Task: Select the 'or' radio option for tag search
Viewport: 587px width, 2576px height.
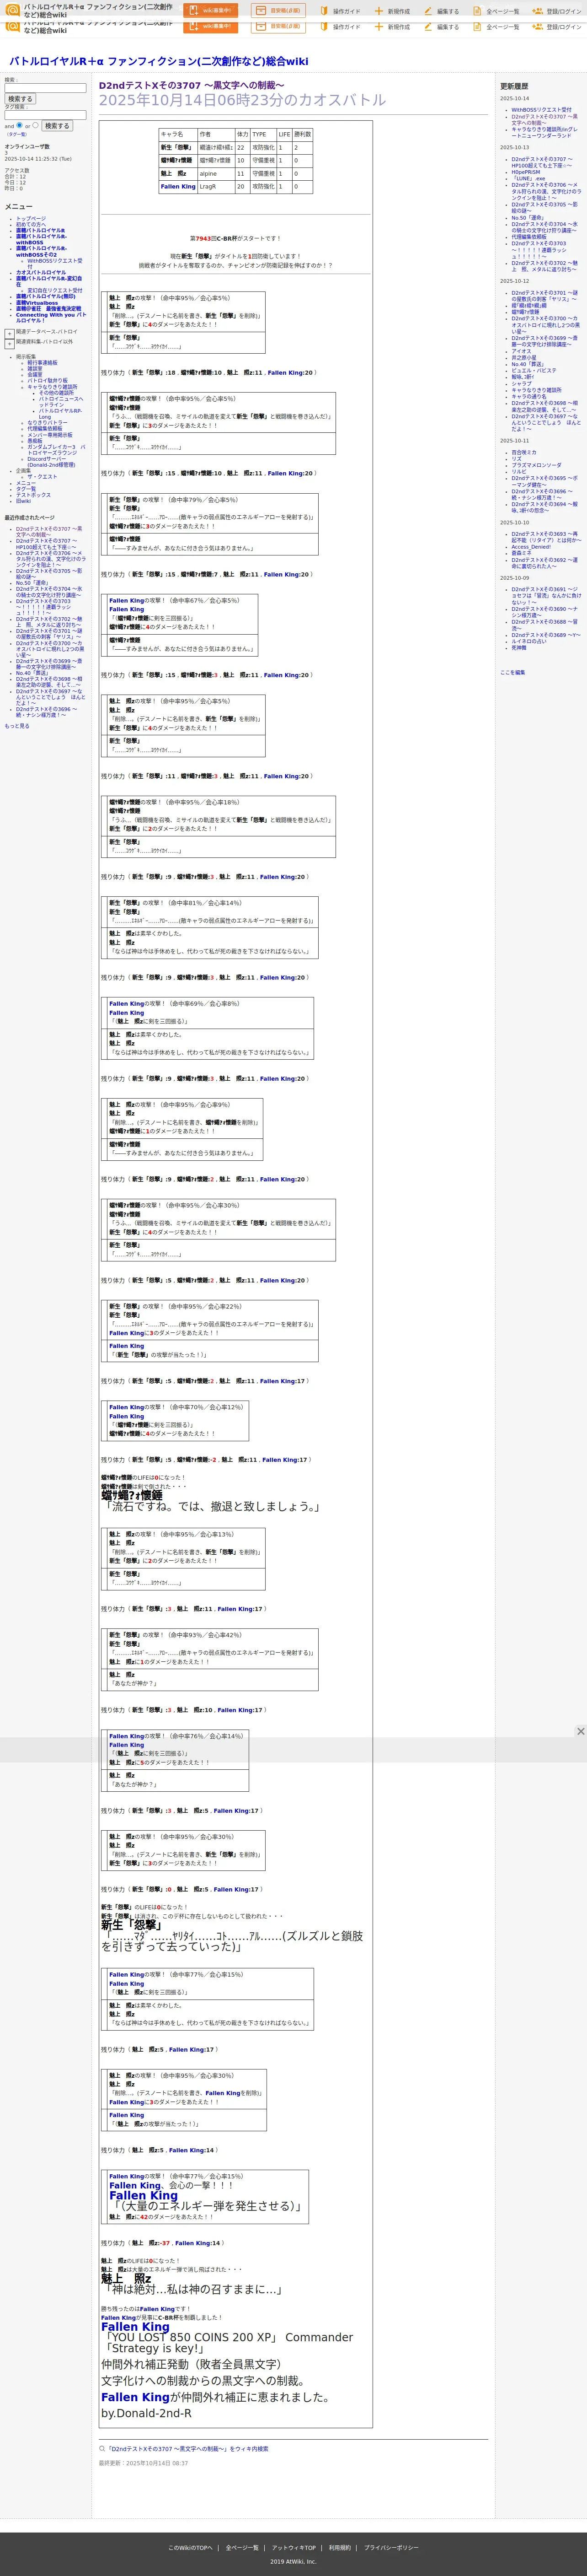Action: point(35,125)
